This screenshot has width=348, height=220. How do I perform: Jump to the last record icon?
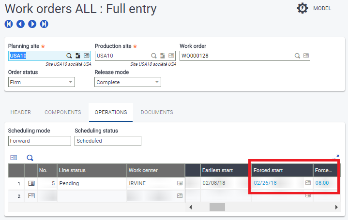[44, 24]
